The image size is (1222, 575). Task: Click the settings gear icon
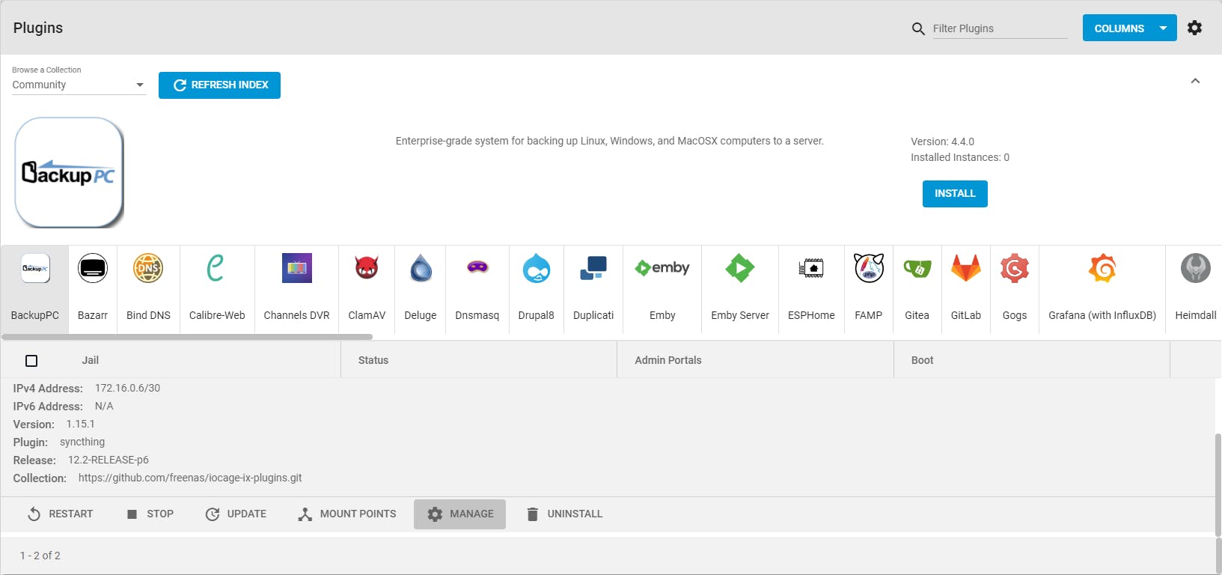[x=1195, y=28]
